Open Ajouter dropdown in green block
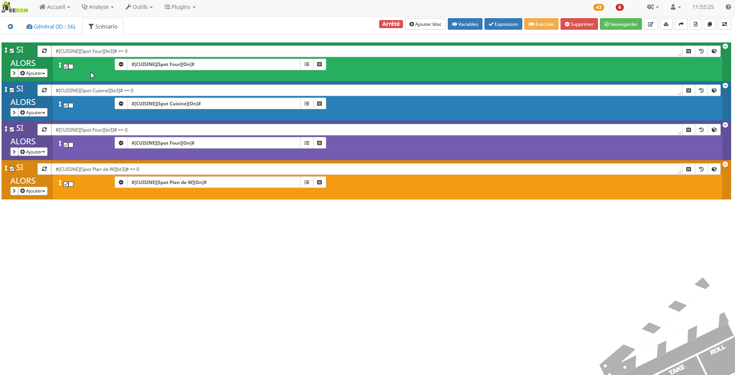 [33, 73]
